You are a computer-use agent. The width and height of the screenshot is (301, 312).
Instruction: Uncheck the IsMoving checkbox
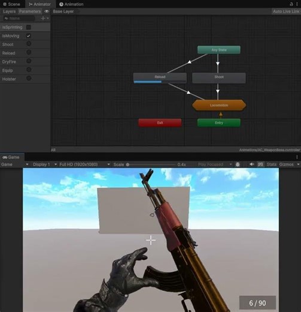(29, 36)
